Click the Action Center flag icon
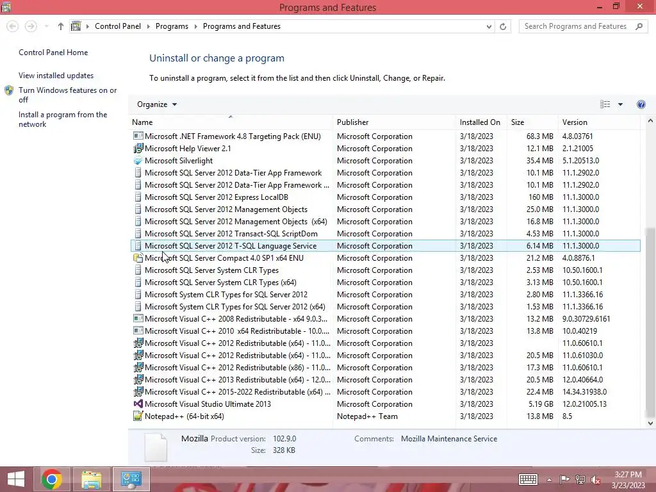The image size is (656, 492). (564, 479)
